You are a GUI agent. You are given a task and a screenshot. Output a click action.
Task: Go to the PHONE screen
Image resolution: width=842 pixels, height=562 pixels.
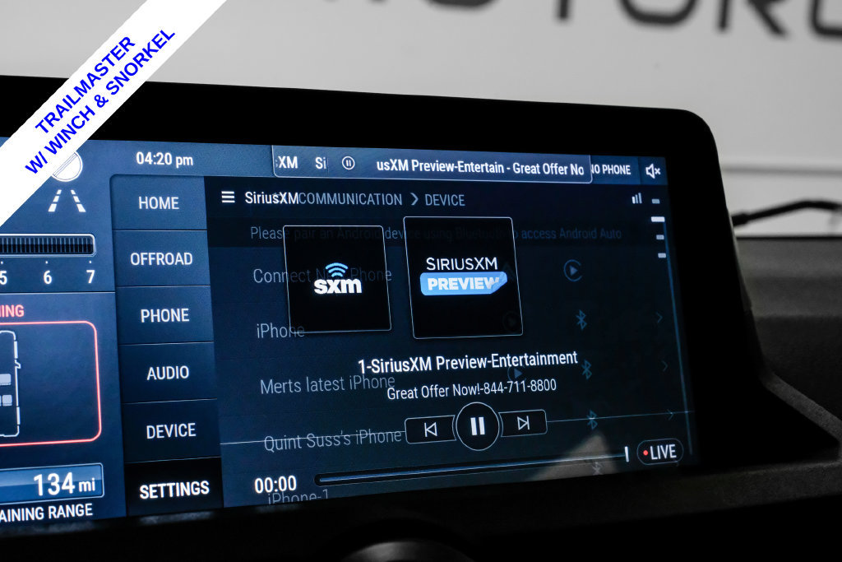[x=164, y=315]
